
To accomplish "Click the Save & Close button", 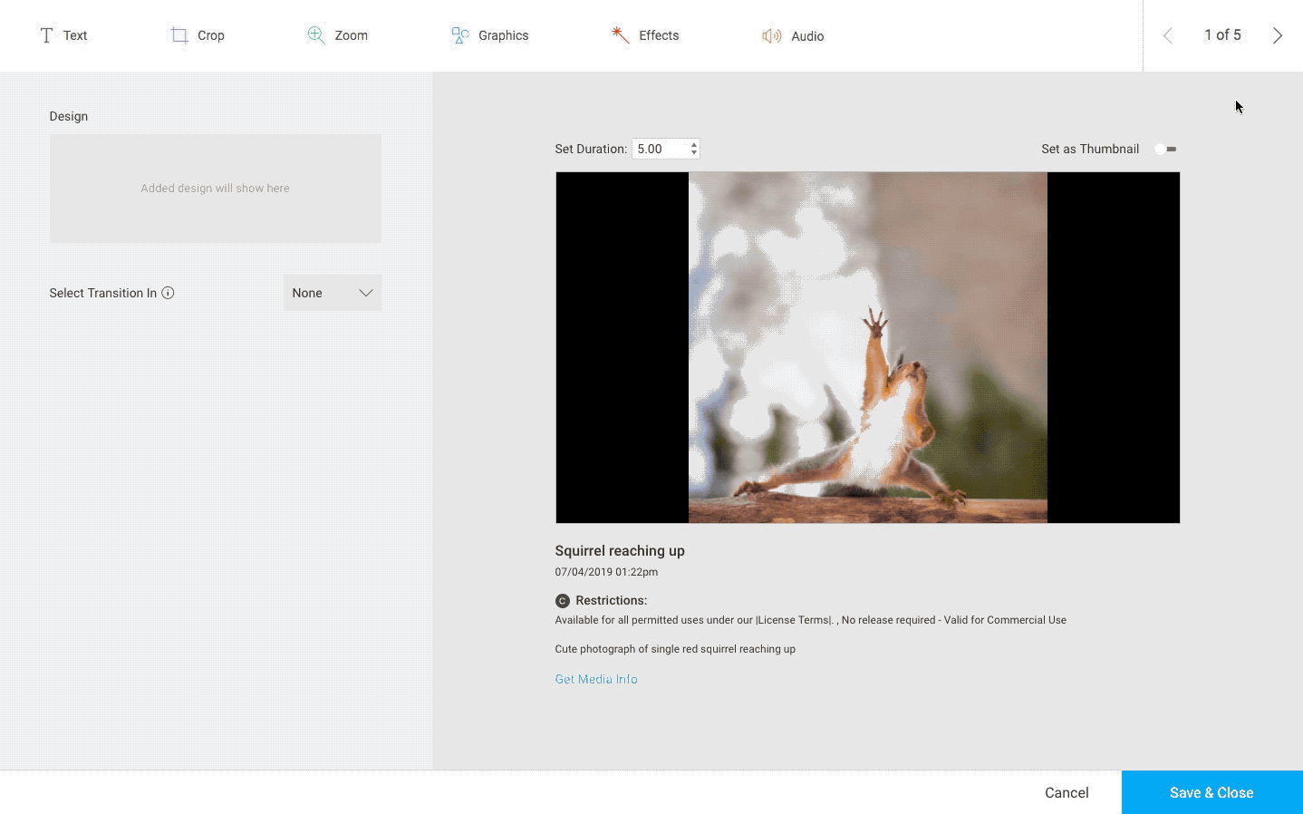I will 1212,792.
